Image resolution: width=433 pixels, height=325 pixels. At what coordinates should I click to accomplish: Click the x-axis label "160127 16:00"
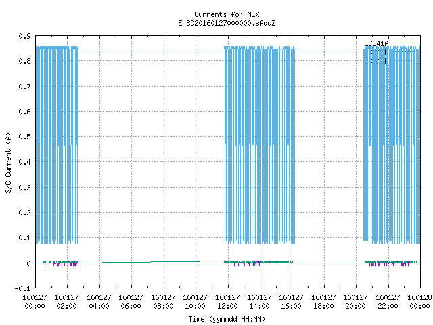click(292, 302)
